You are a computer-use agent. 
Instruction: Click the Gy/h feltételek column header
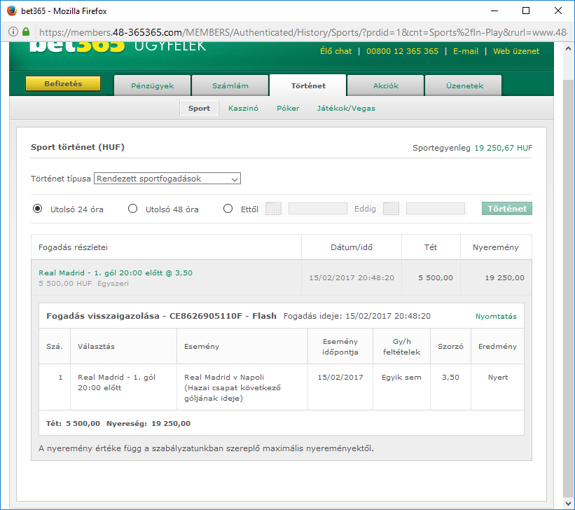pos(401,347)
